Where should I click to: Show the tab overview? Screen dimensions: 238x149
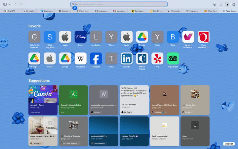click(x=233, y=4)
